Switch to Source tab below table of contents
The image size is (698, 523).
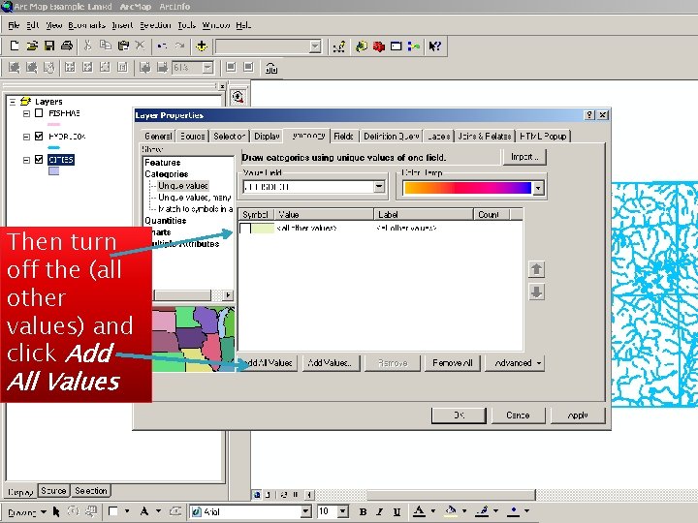point(54,490)
